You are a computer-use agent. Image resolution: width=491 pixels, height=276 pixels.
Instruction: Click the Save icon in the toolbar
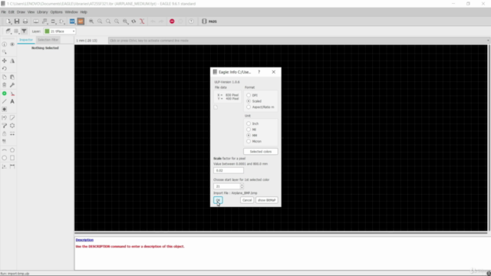pyautogui.click(x=17, y=21)
